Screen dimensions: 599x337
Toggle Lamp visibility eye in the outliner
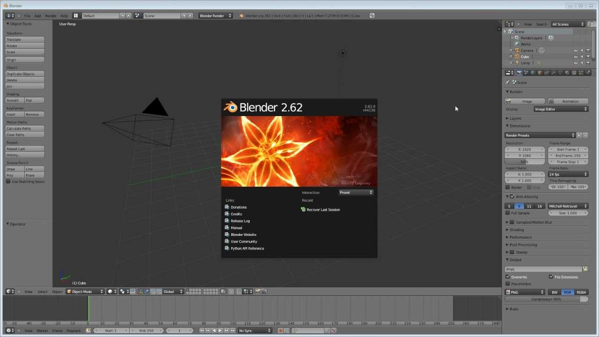pos(576,63)
